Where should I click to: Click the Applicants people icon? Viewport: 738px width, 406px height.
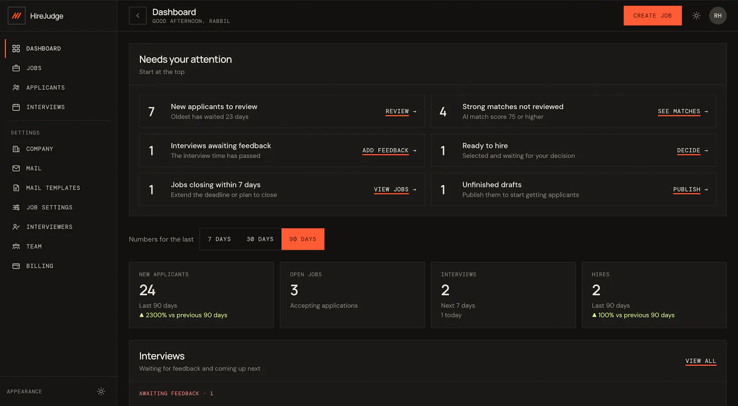click(x=16, y=88)
